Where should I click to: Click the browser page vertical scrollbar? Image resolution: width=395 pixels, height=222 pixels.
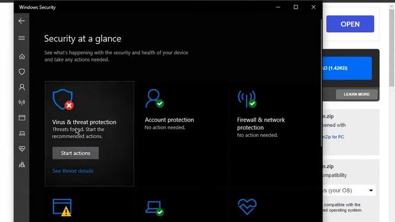click(x=392, y=48)
